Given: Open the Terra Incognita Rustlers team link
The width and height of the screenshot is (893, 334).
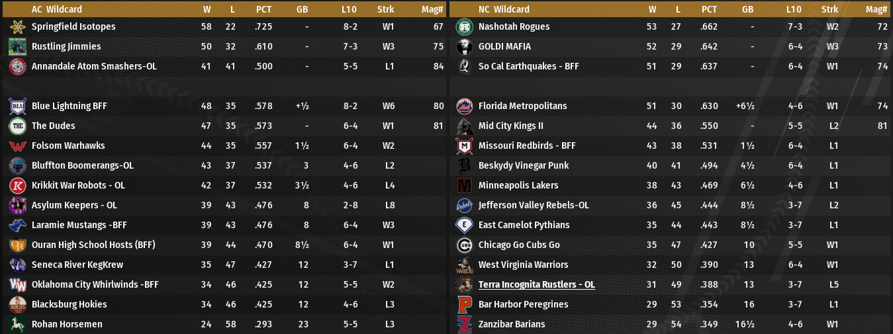Looking at the screenshot, I should tap(536, 284).
